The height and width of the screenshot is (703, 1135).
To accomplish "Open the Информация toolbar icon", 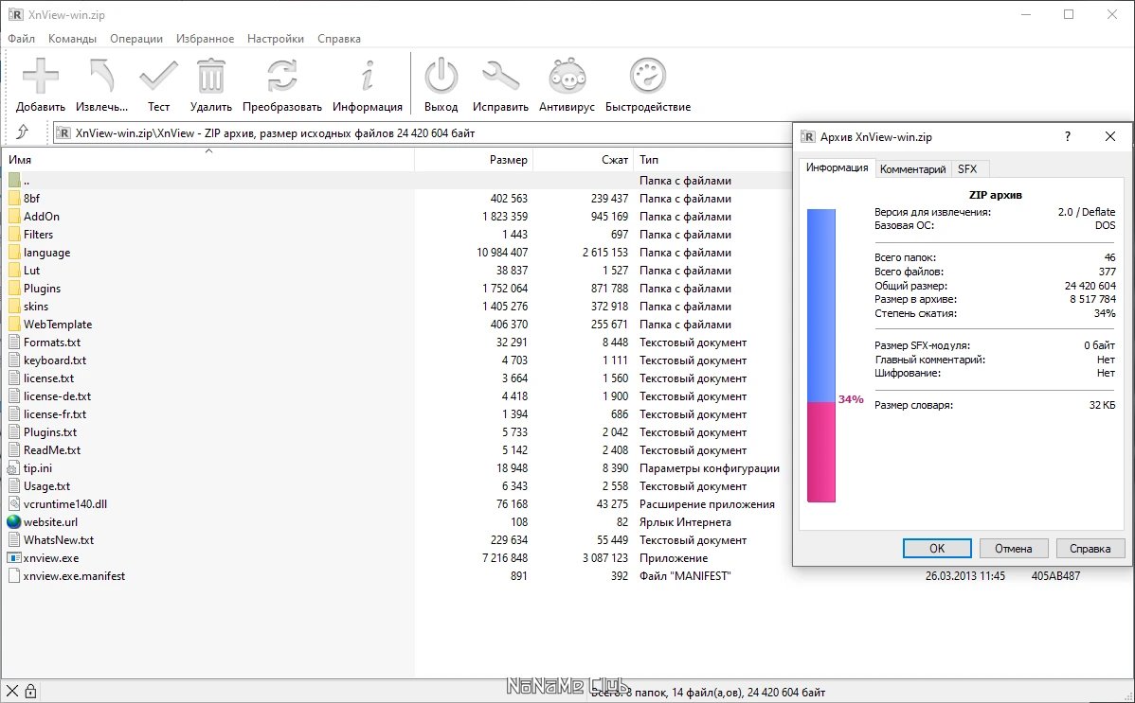I will click(x=368, y=76).
